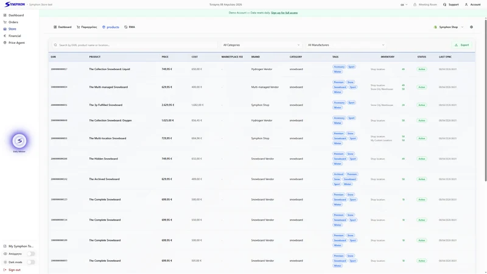Open The Collection Snowboard: Oxygen product
This screenshot has height=274, width=487.
[110, 121]
